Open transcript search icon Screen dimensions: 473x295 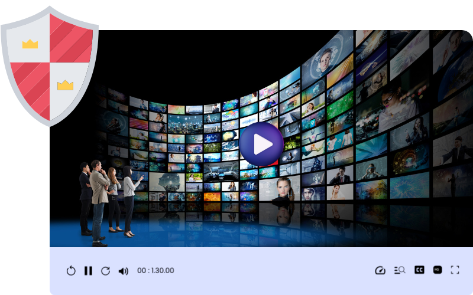tap(400, 270)
